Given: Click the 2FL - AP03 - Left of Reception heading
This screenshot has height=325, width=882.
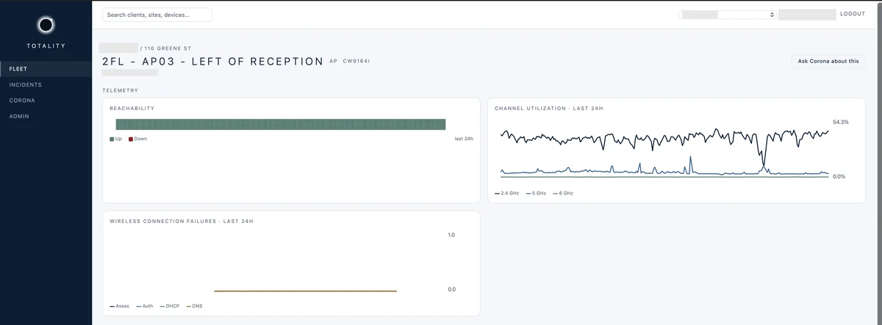Looking at the screenshot, I should pyautogui.click(x=213, y=62).
